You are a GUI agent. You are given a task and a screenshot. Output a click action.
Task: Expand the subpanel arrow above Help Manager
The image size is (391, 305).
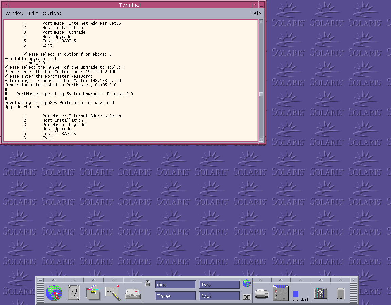(321, 280)
